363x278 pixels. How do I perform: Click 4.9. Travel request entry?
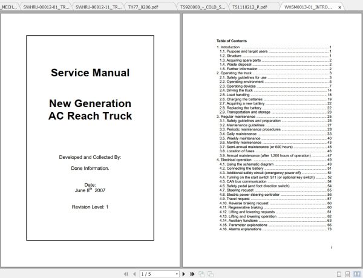tap(275, 199)
